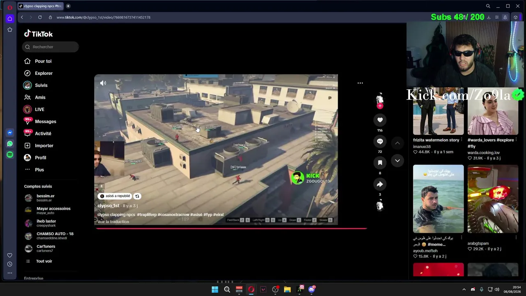This screenshot has width=526, height=296.
Task: Open history clock in Opera sidebar
Action: pyautogui.click(x=10, y=264)
